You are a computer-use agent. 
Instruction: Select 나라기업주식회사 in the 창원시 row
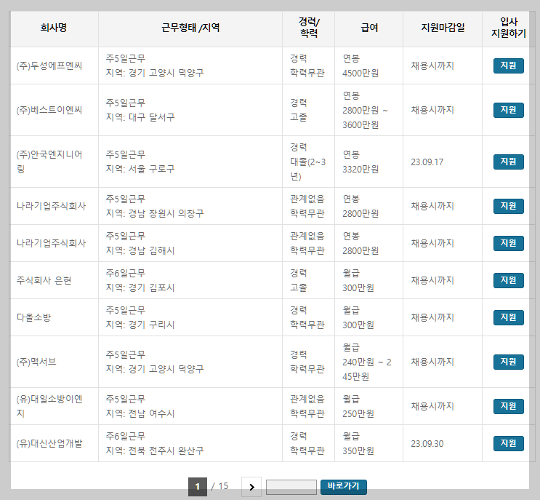point(51,206)
